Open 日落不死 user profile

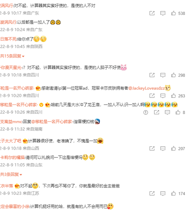click(x=8, y=39)
